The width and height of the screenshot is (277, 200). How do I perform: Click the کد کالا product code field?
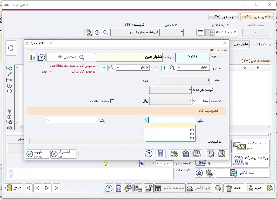pyautogui.click(x=192, y=57)
